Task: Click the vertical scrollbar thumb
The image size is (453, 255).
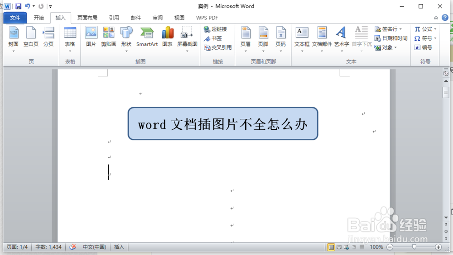Action: (446, 93)
